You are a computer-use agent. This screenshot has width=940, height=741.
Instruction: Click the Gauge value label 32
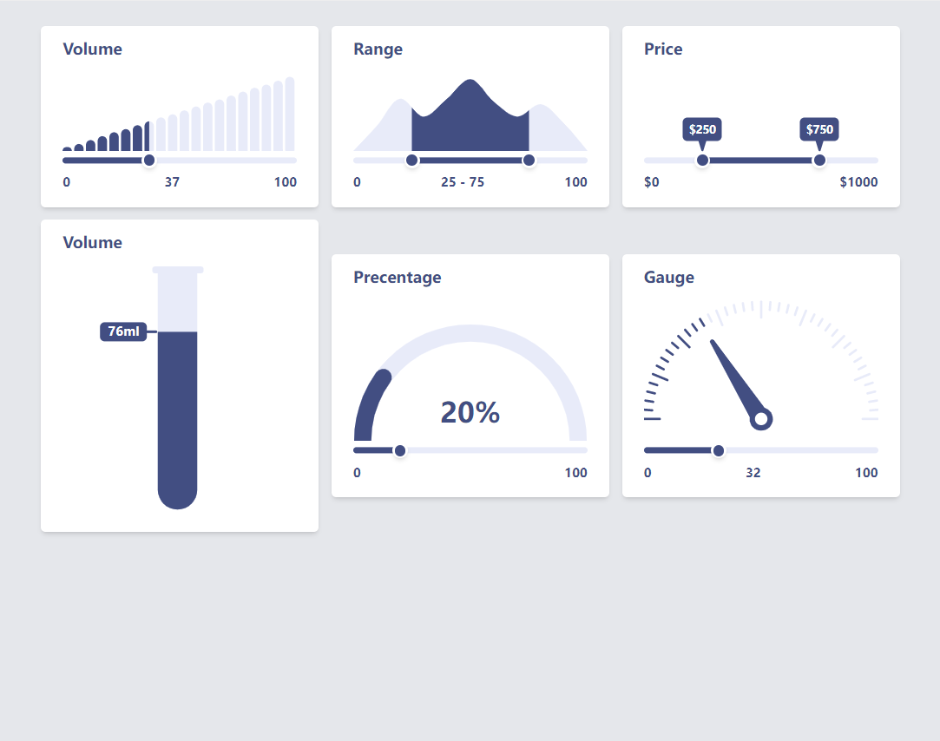tap(753, 473)
